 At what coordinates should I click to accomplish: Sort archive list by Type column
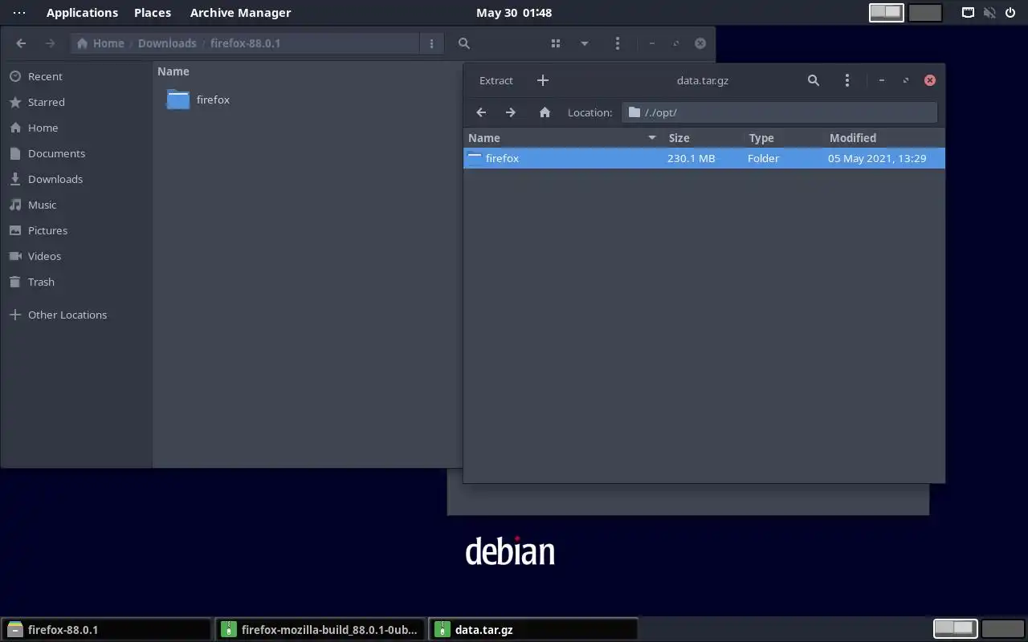click(x=784, y=138)
